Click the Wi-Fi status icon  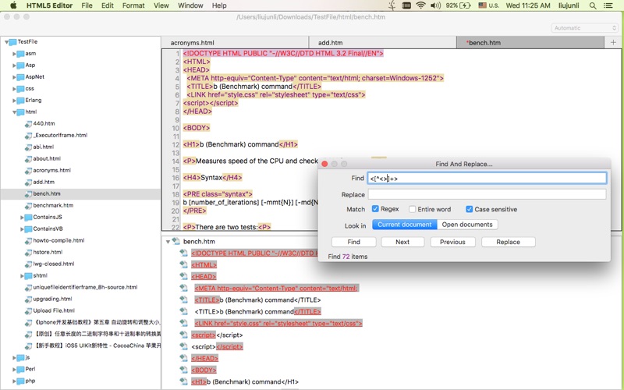click(x=420, y=5)
